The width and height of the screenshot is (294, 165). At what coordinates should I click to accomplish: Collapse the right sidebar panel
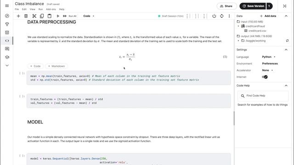tap(284, 6)
